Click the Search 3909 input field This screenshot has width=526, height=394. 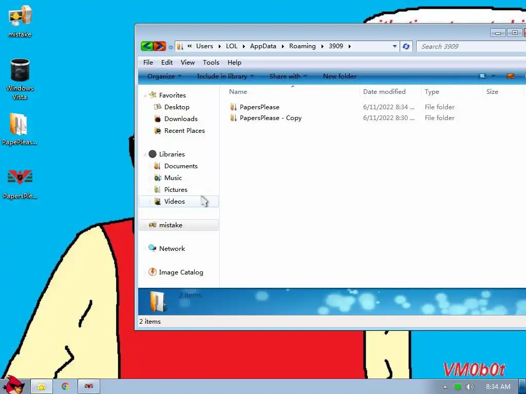click(x=471, y=46)
